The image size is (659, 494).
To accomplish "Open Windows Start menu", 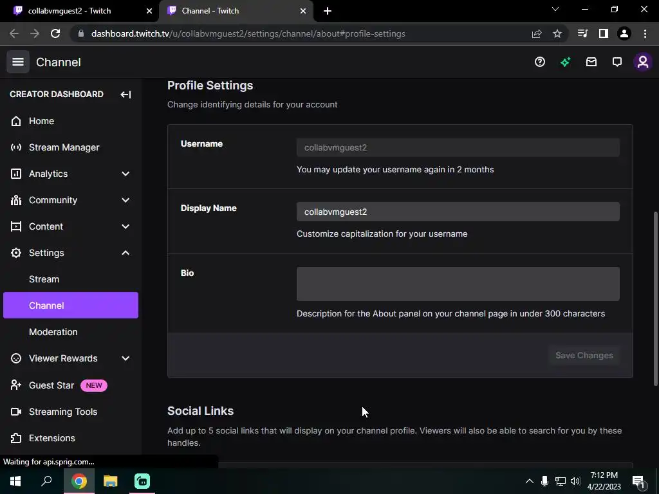I will [15, 481].
